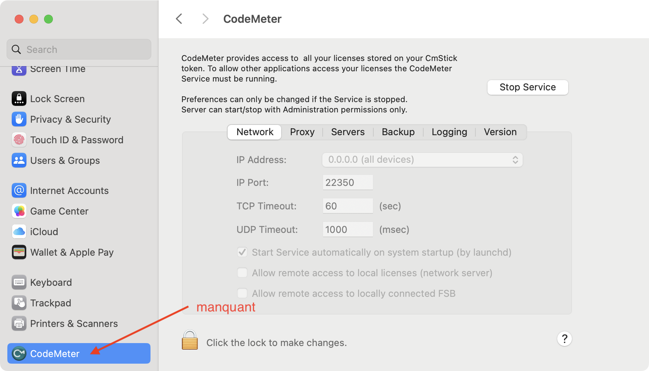Go forward with the right chevron
Viewport: 649px width, 371px height.
(x=205, y=19)
